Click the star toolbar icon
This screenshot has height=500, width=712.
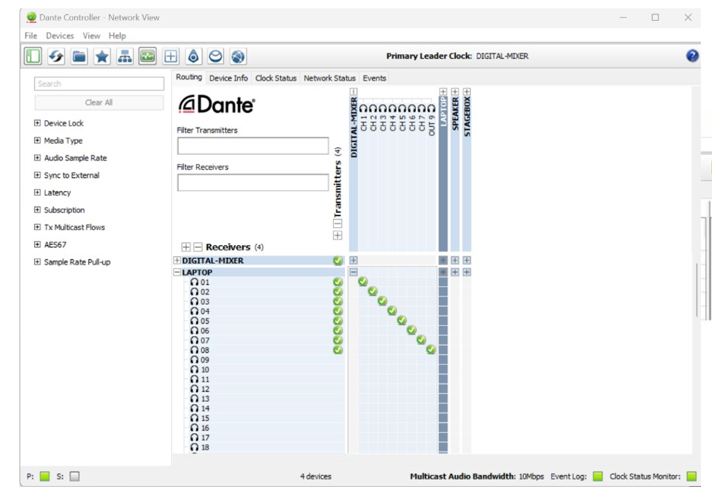(102, 56)
